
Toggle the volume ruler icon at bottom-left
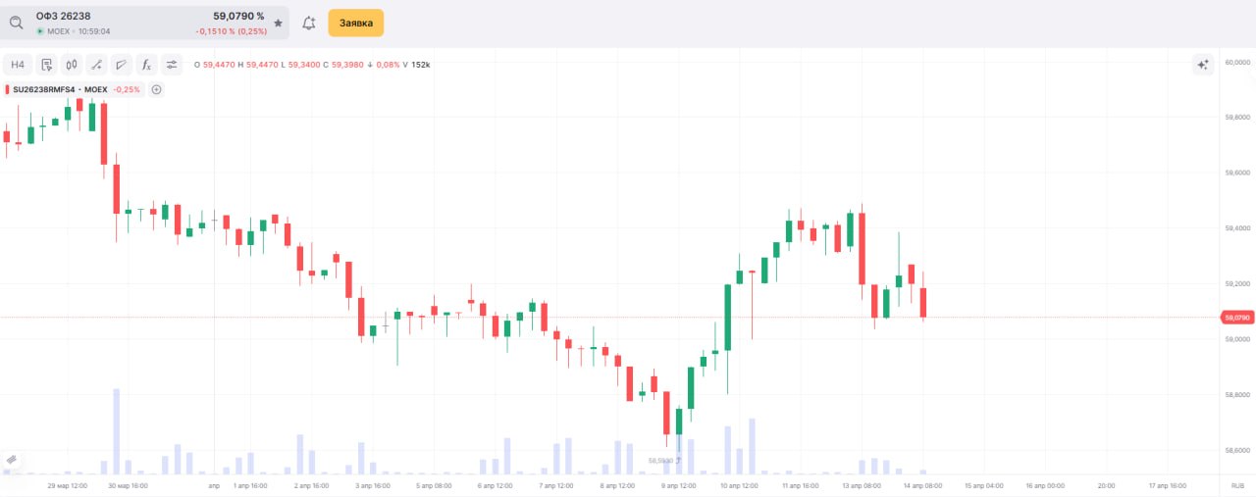point(12,459)
